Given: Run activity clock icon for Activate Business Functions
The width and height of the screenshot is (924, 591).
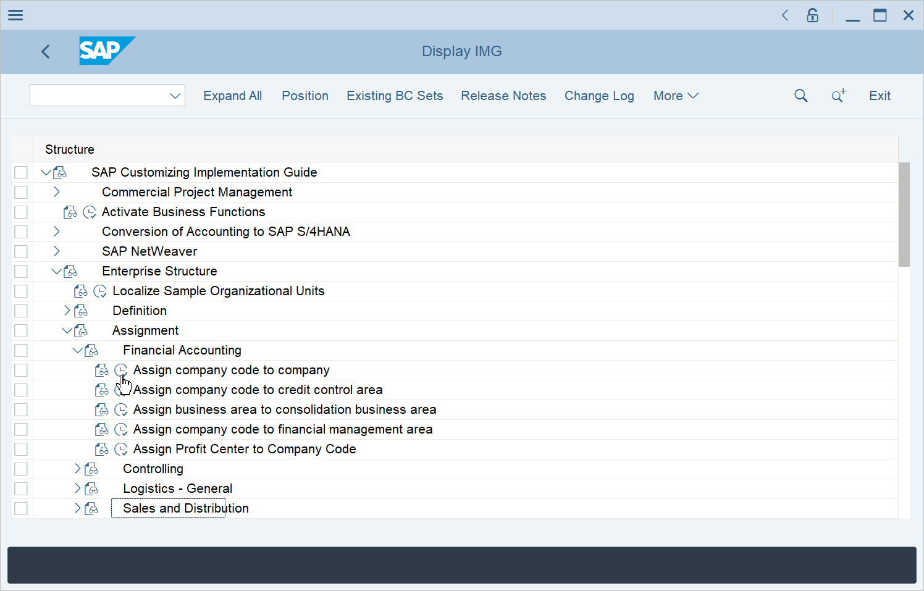Looking at the screenshot, I should (90, 212).
